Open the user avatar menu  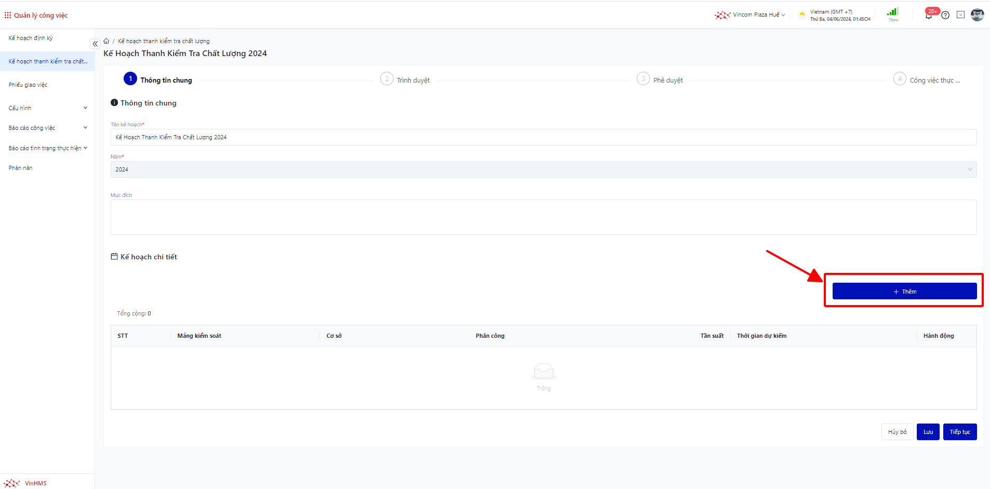[x=977, y=15]
